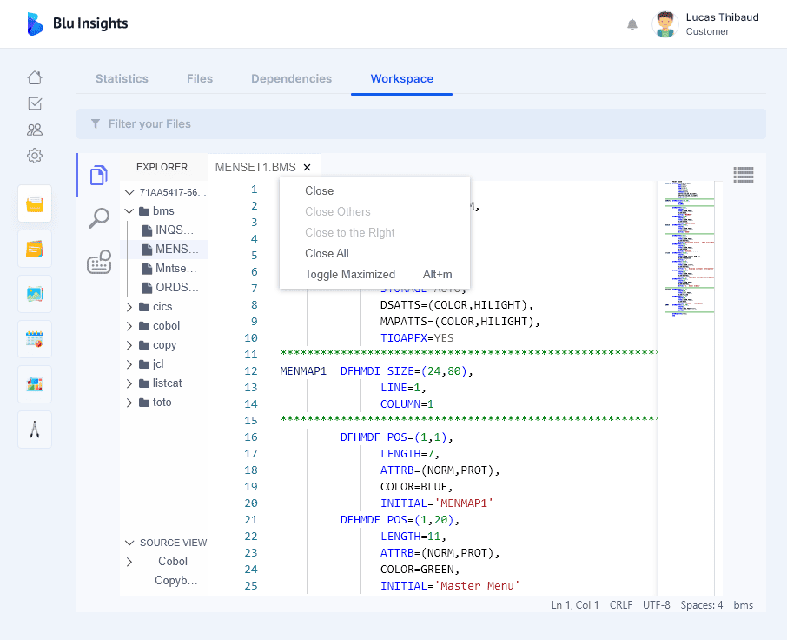Viewport: 787px width, 640px height.
Task: Click CRLF line ending indicator
Action: click(x=621, y=605)
